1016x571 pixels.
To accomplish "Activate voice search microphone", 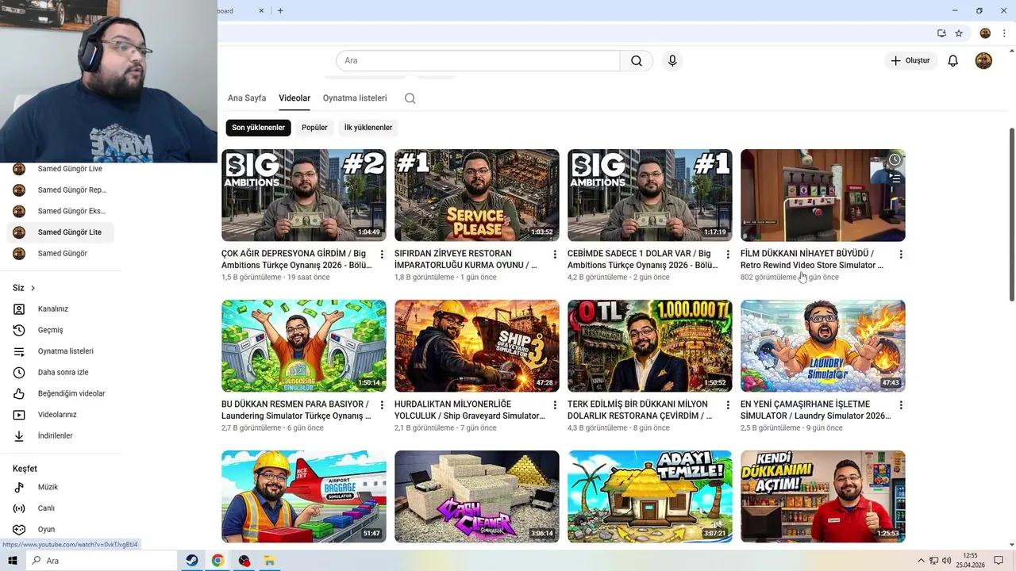I will click(672, 61).
